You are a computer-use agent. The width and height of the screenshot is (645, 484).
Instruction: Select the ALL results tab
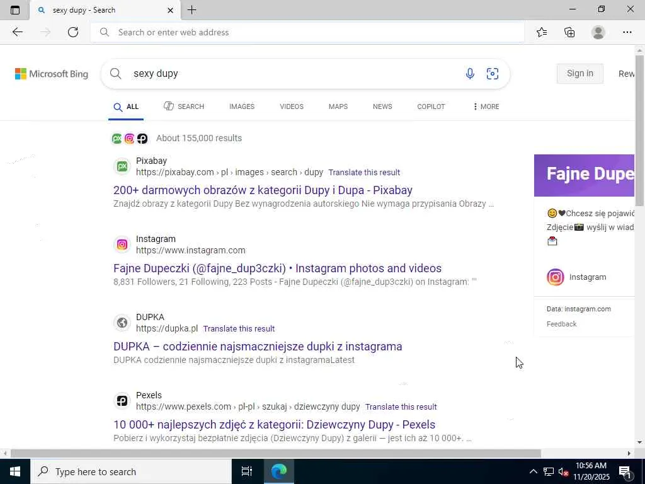tap(126, 107)
